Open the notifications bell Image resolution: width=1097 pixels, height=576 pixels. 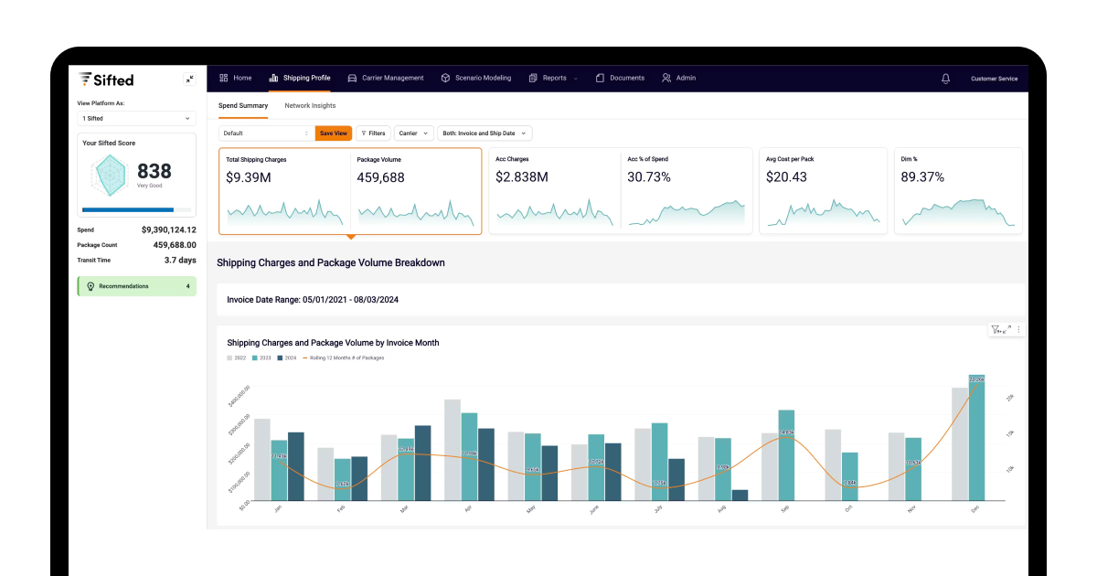945,79
